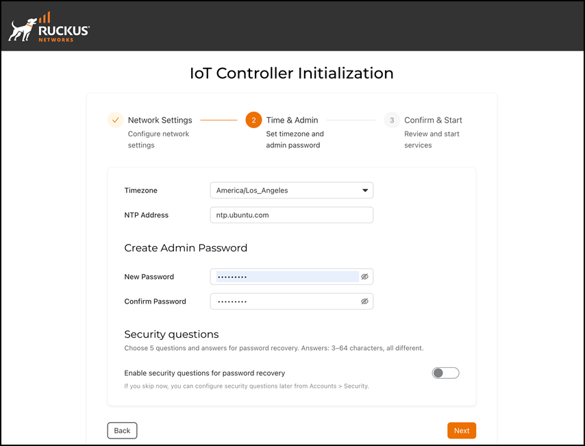Enable security questions for password recovery toggle
Viewport: 585px width, 446px height.
445,373
